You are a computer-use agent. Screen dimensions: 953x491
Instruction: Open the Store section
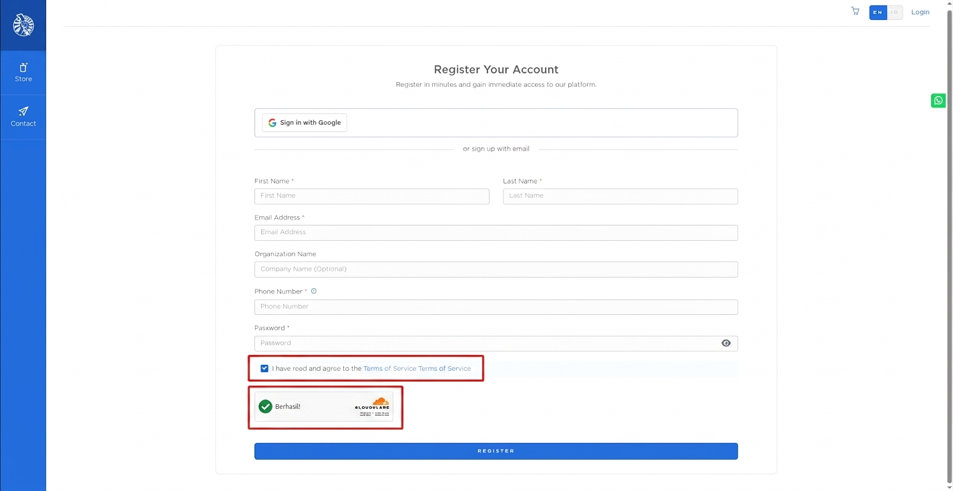(x=23, y=73)
